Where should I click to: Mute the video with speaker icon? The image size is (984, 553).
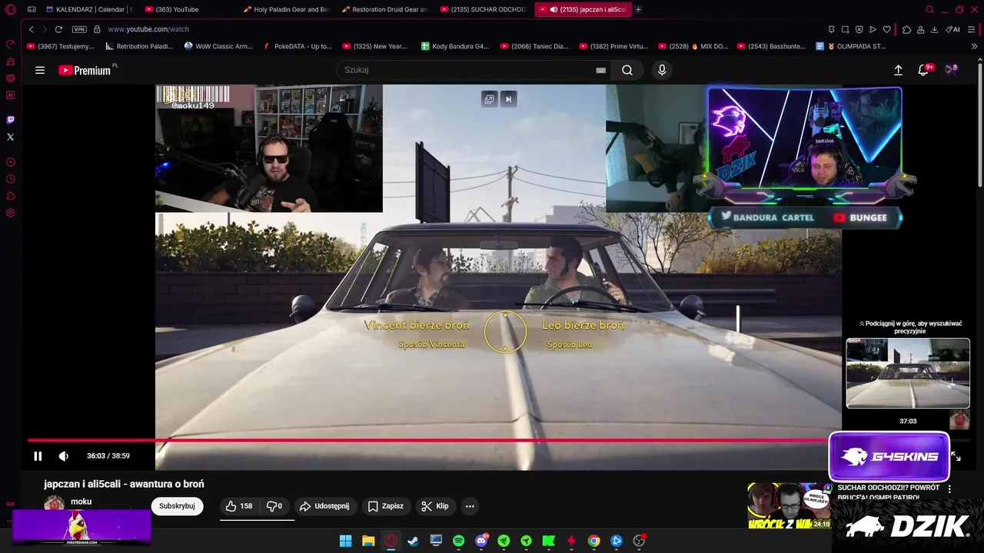coord(64,456)
